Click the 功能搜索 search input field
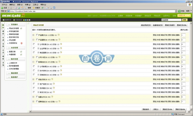This screenshot has width=193, height=116. (171, 20)
